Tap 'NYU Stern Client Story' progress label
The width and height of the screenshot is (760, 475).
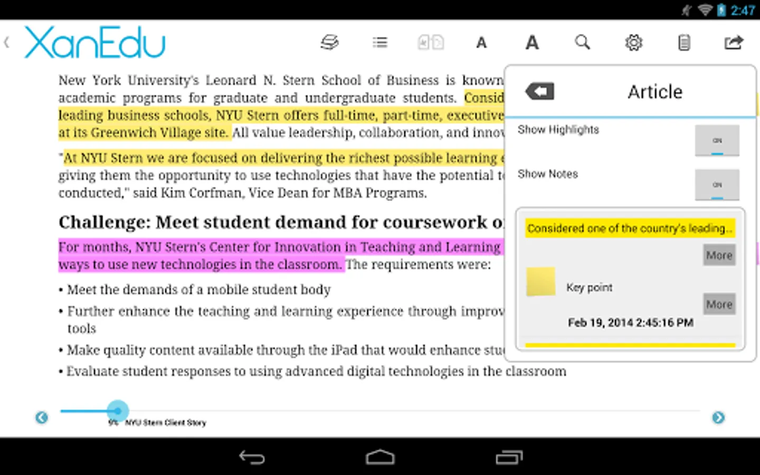[x=165, y=423]
